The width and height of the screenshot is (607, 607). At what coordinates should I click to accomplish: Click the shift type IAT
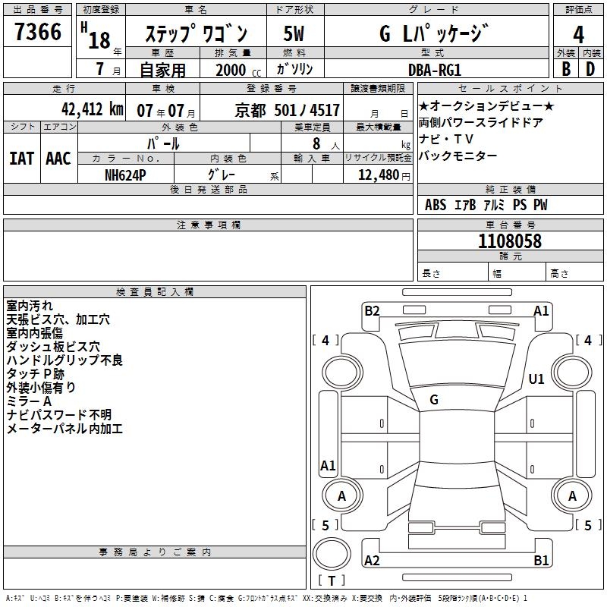pos(22,159)
